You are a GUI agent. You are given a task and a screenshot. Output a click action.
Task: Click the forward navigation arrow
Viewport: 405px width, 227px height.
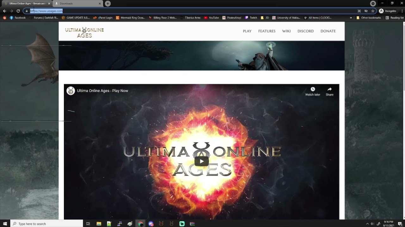11,11
